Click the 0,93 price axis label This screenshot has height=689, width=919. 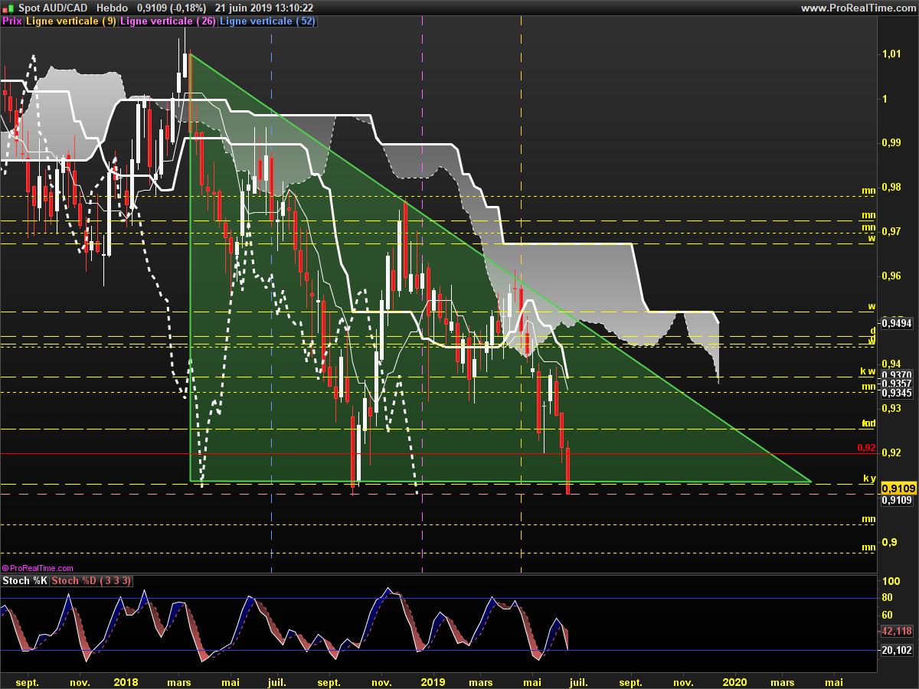pyautogui.click(x=891, y=409)
